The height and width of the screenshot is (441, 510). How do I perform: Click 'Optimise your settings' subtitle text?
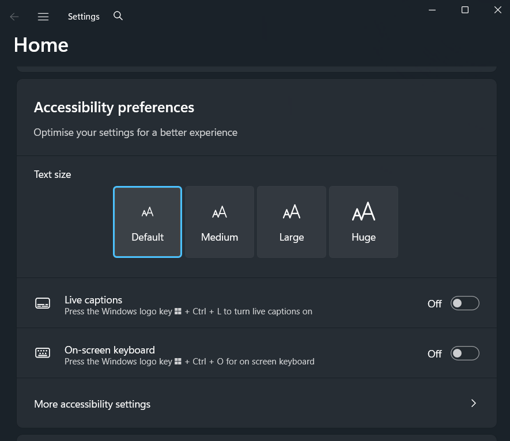(135, 132)
